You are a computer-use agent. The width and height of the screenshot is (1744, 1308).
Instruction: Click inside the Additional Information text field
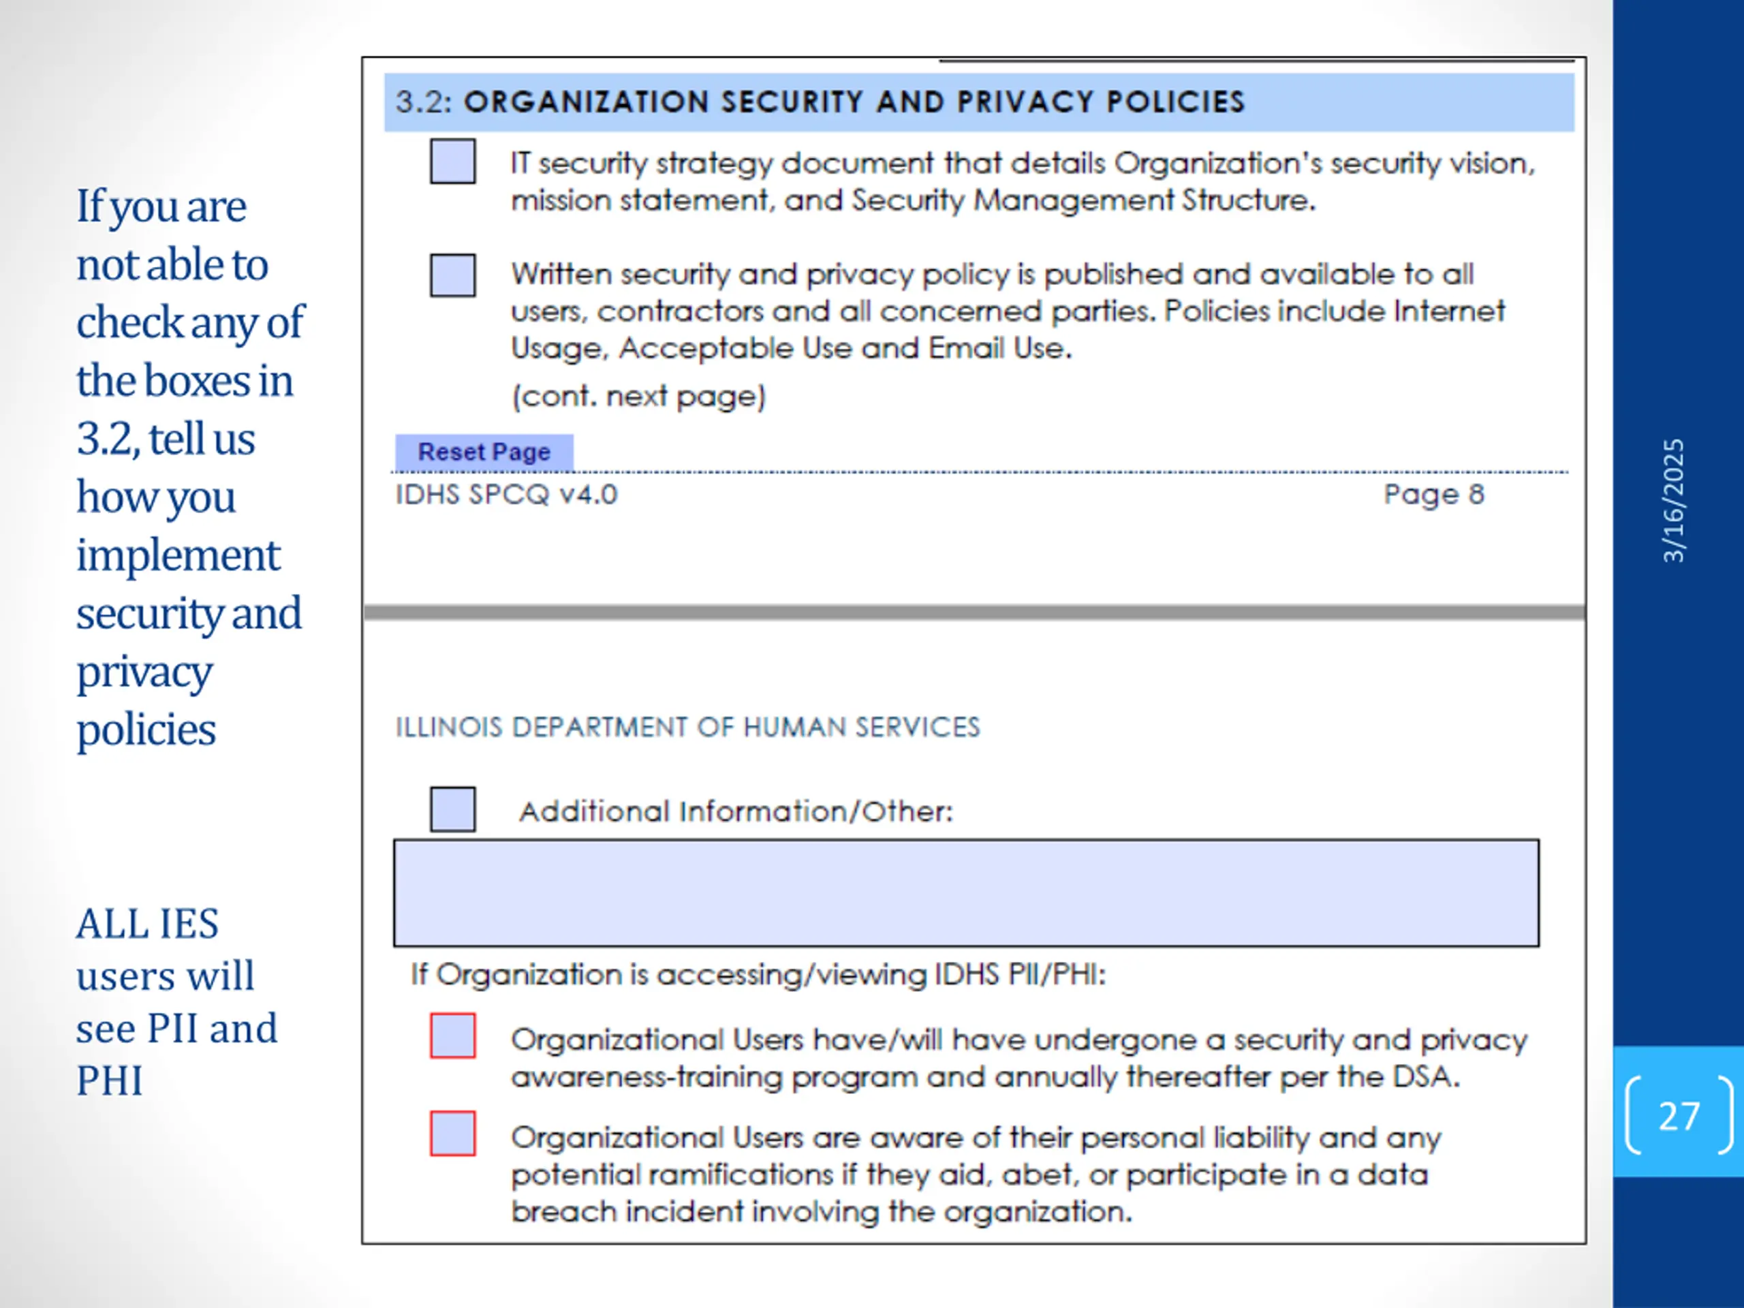966,892
